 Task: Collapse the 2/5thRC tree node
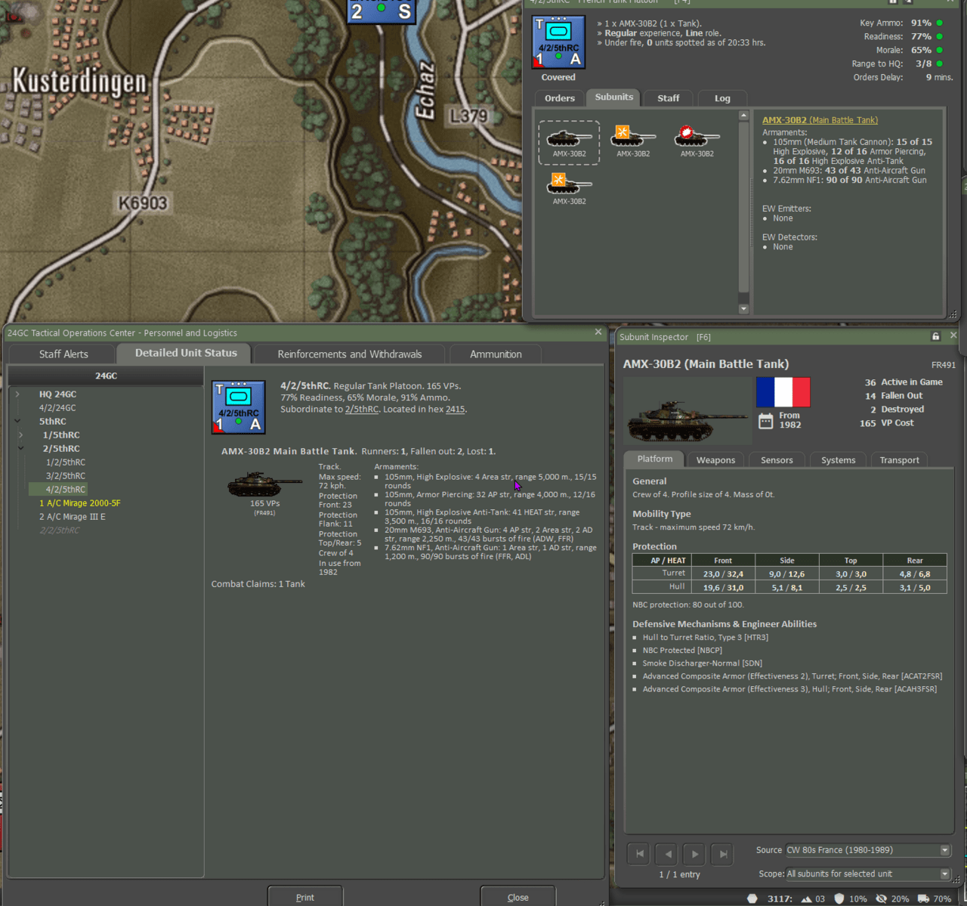coord(21,449)
